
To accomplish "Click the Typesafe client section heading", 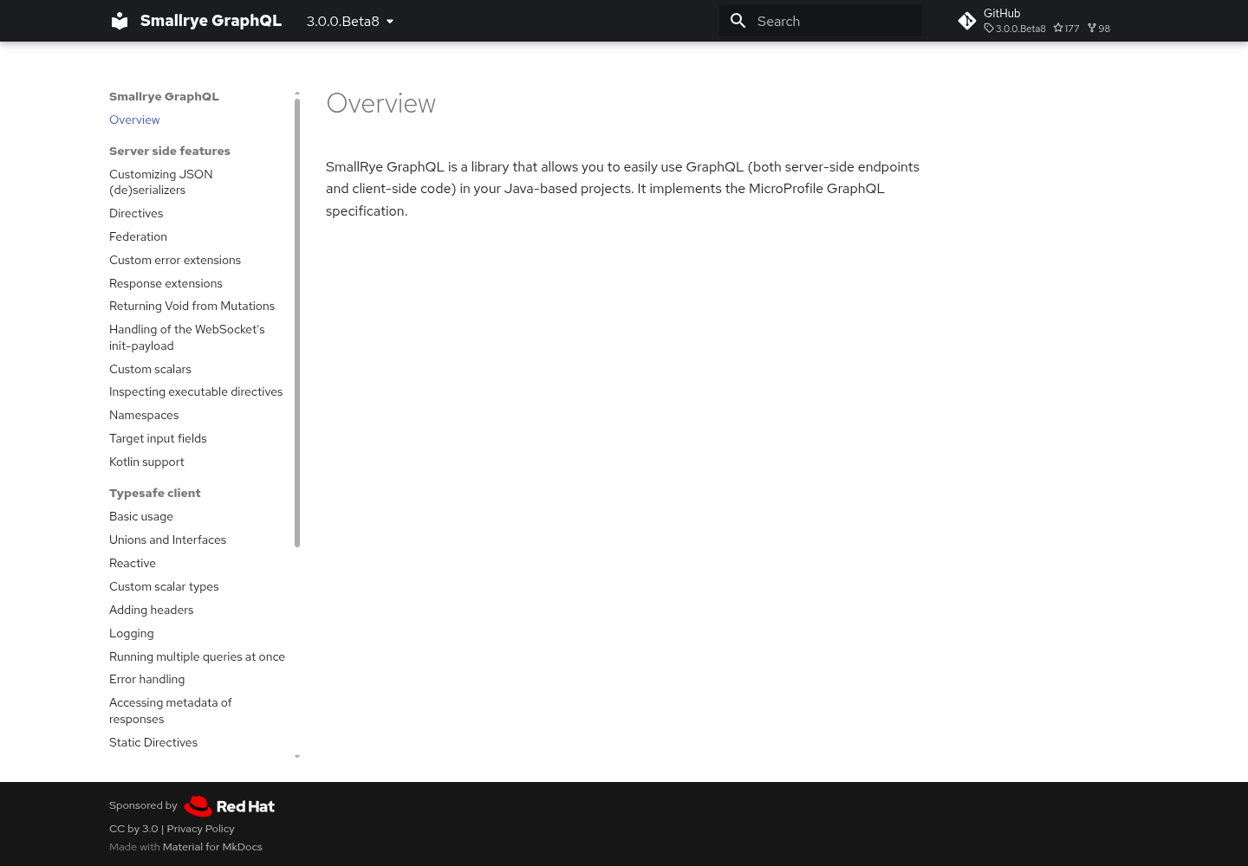I will pyautogui.click(x=154, y=493).
